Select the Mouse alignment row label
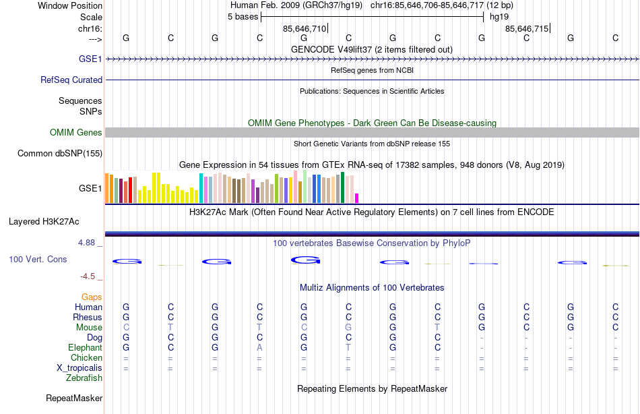The height and width of the screenshot is (414, 640). pyautogui.click(x=89, y=328)
